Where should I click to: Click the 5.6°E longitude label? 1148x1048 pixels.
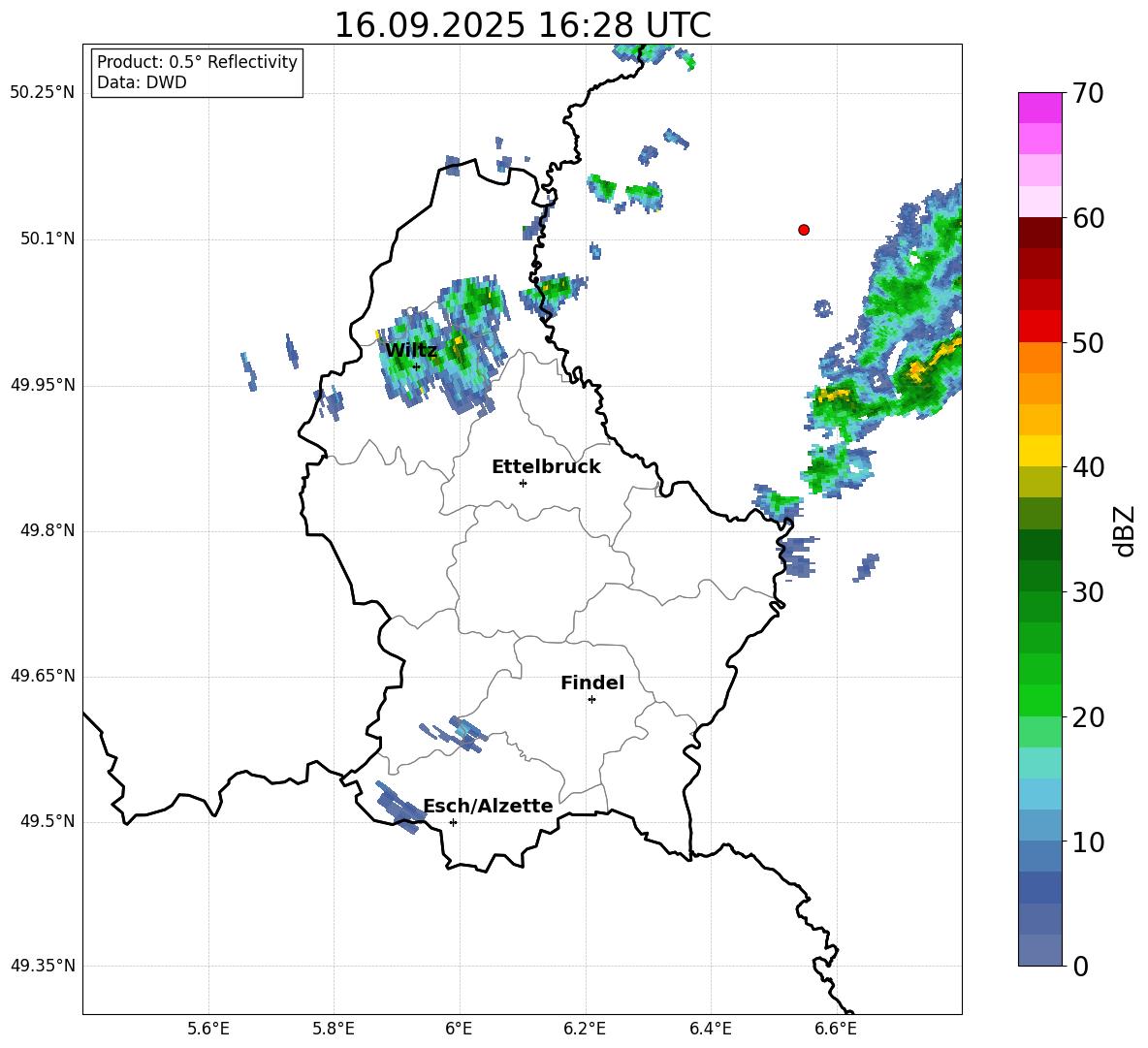[208, 1029]
